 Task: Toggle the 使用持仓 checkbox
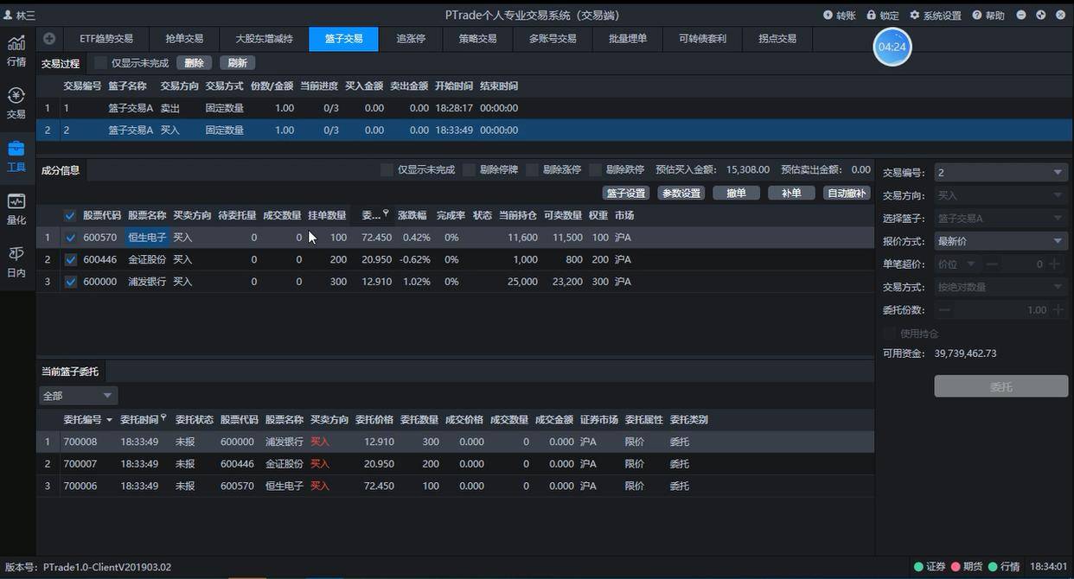pos(889,333)
